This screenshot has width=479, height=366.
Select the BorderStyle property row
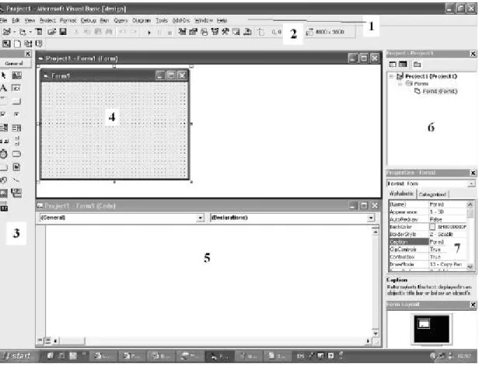428,235
